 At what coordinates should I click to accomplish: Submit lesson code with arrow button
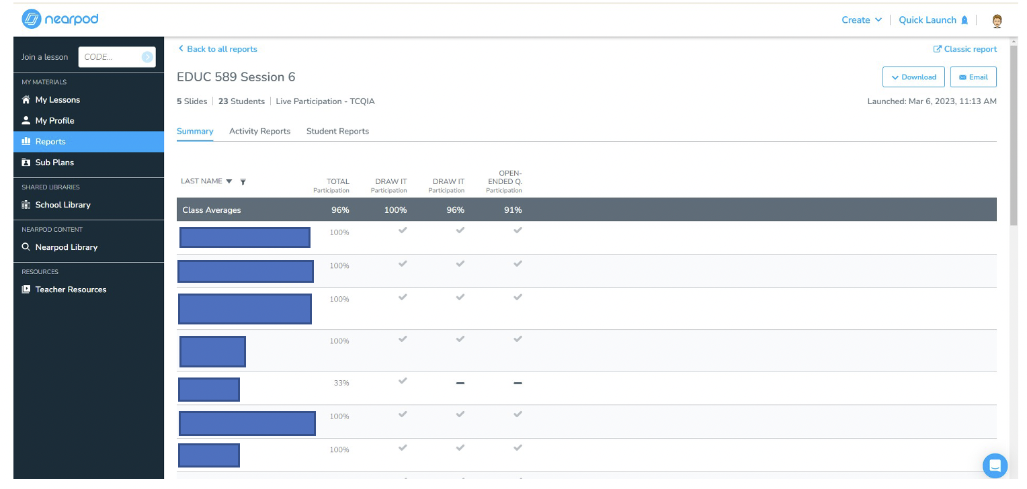pos(147,57)
